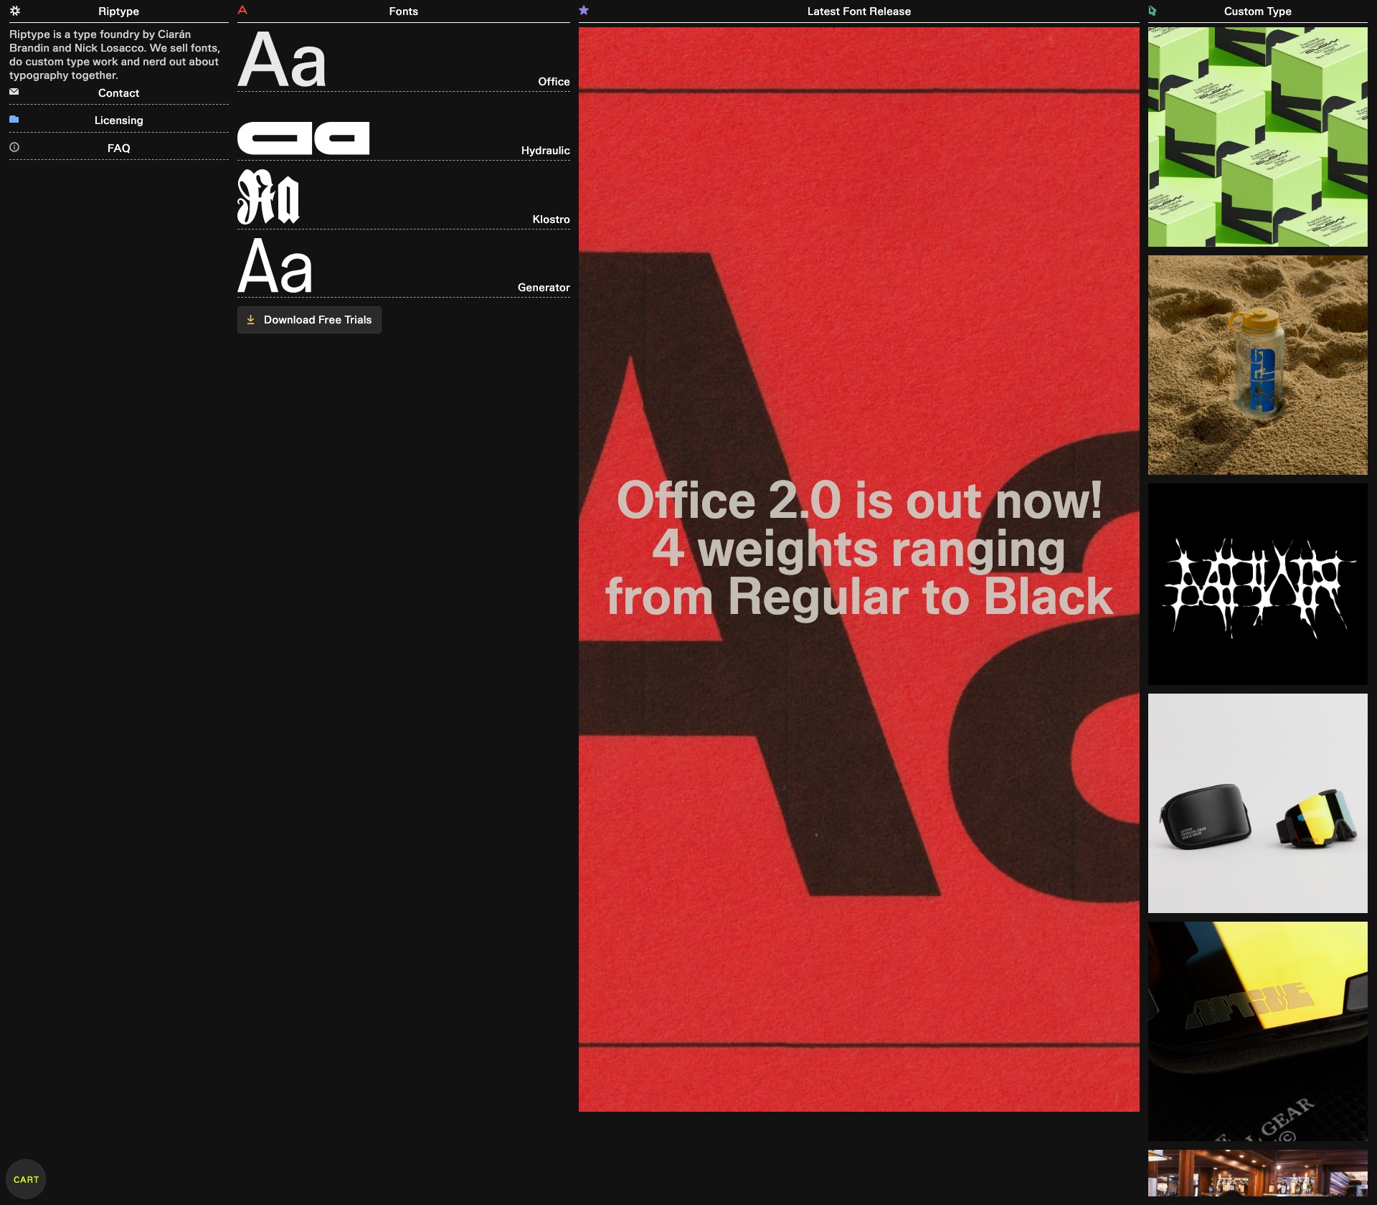This screenshot has height=1205, width=1377.
Task: Open the yellow goggle lens close-up image
Action: click(x=1258, y=1031)
